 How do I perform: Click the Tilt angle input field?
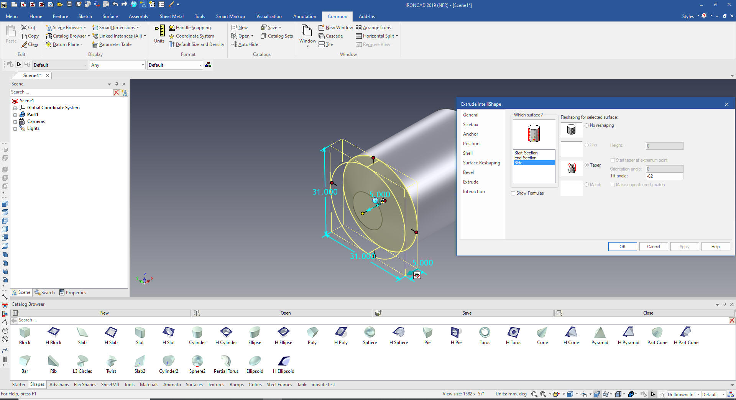tap(664, 176)
